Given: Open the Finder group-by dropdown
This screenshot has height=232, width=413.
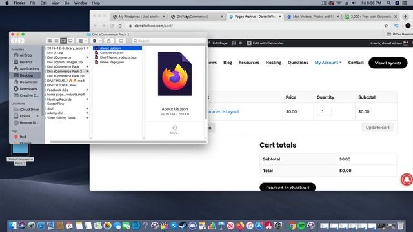Looking at the screenshot, I should coord(83,41).
